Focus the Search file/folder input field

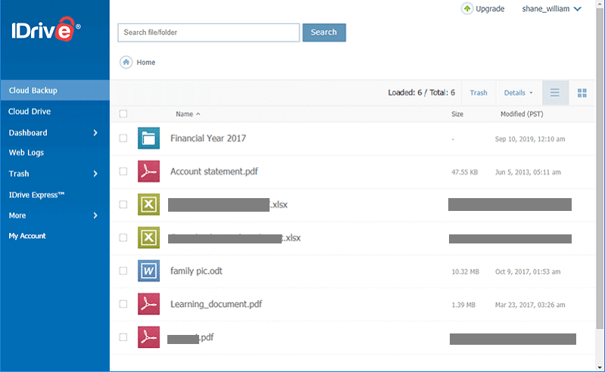[209, 33]
